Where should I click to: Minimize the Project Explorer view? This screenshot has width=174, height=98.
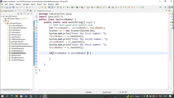click(x=28, y=11)
